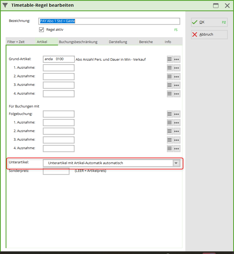Click list icon for 3. Ausnahme under Grund-Artikel
The width and height of the screenshot is (234, 254).
[x=170, y=85]
